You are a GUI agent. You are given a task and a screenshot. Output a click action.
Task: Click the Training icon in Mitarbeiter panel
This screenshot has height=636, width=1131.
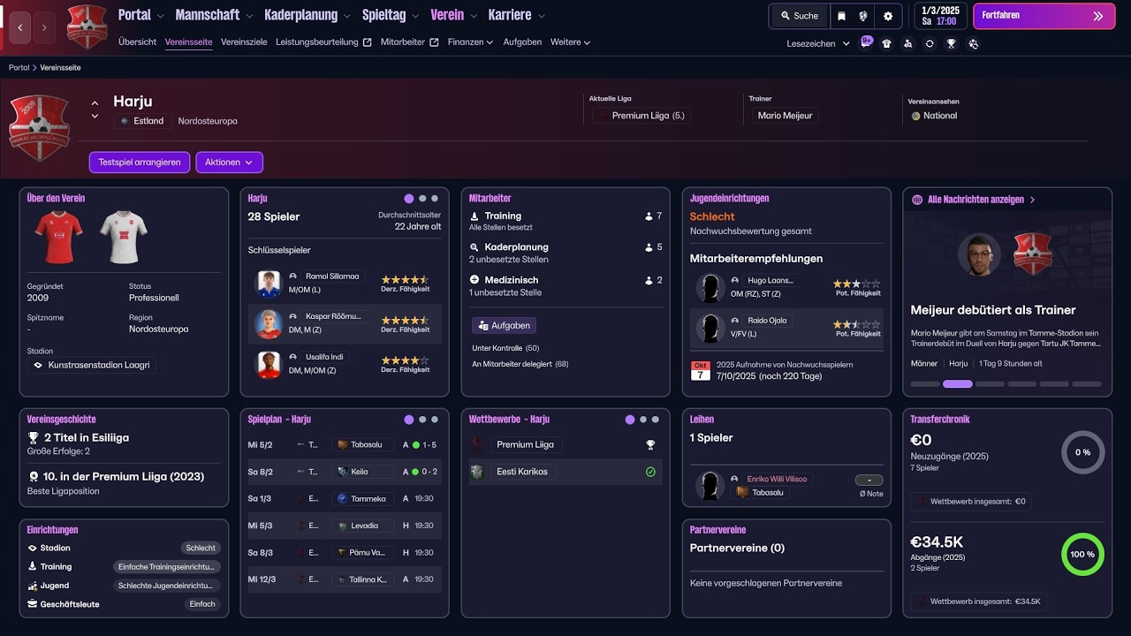pyautogui.click(x=474, y=216)
